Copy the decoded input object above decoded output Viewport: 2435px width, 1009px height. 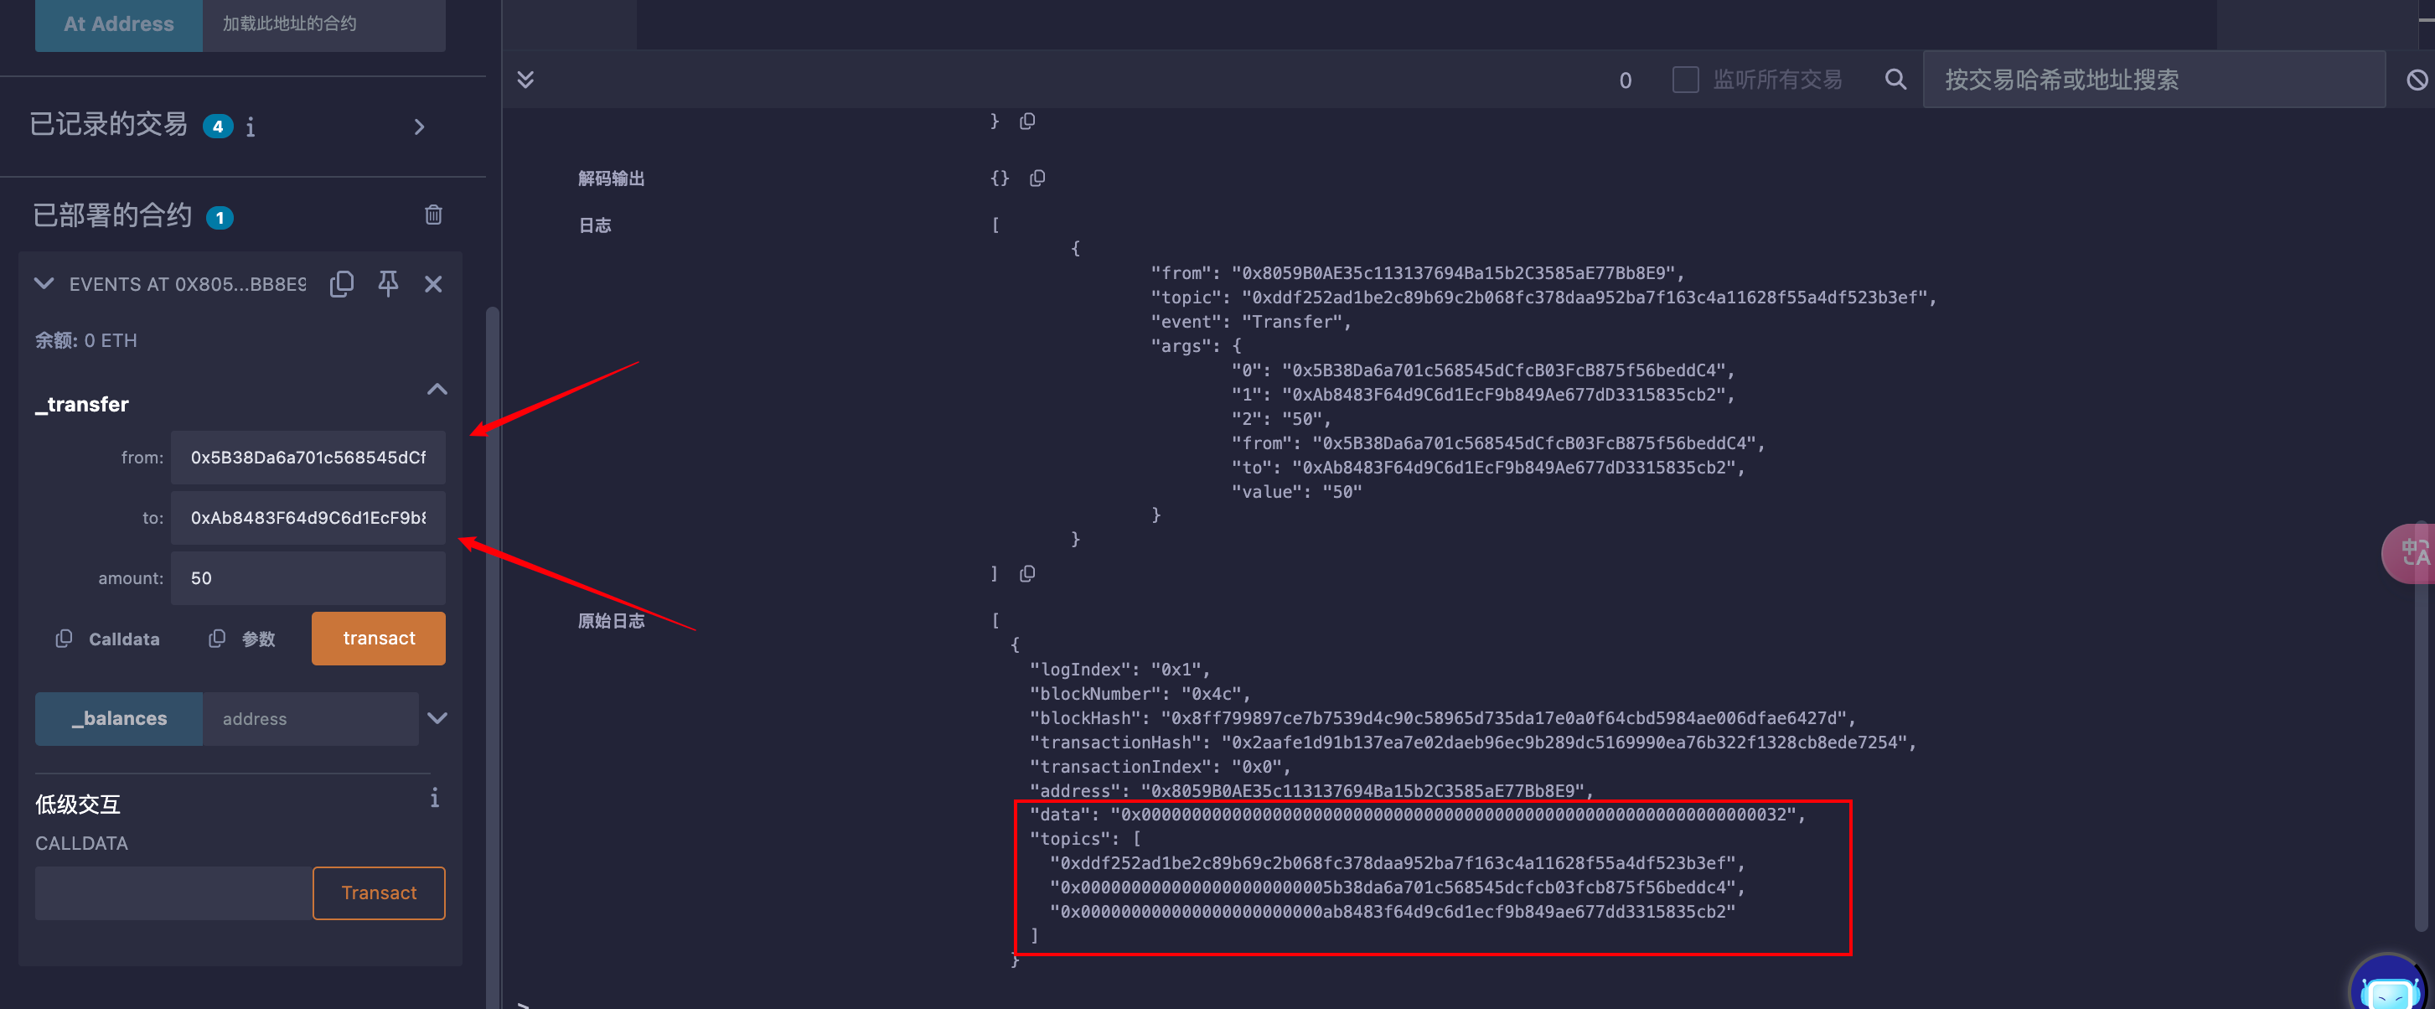click(x=1027, y=121)
